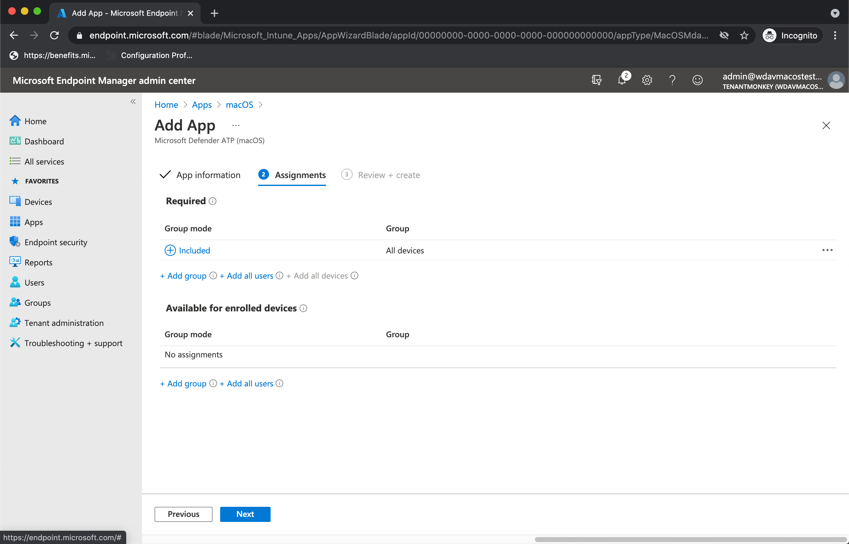Click info icon next to Required
This screenshot has width=849, height=544.
coord(213,201)
